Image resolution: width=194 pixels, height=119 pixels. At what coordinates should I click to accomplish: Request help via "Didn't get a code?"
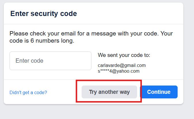point(28,92)
